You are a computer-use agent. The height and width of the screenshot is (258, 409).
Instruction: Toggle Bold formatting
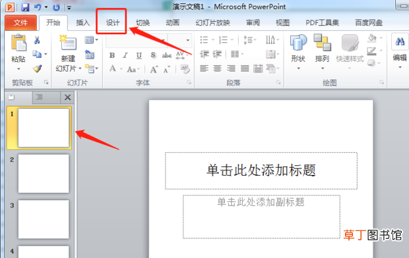point(112,55)
